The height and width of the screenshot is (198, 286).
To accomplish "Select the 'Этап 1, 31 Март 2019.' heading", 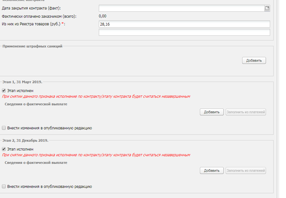I will (x=22, y=82).
